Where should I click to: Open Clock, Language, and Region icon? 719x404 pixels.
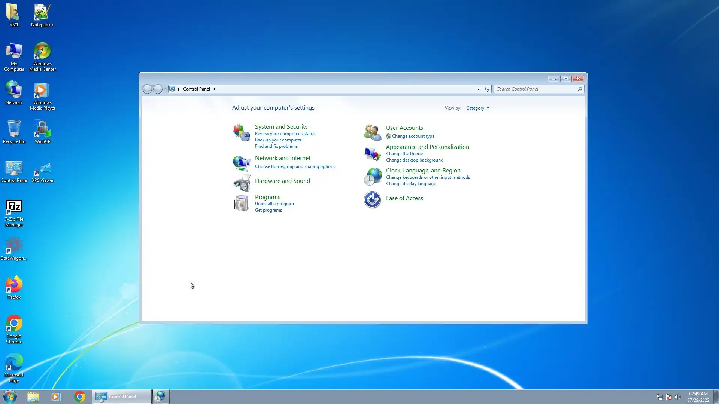tap(373, 177)
